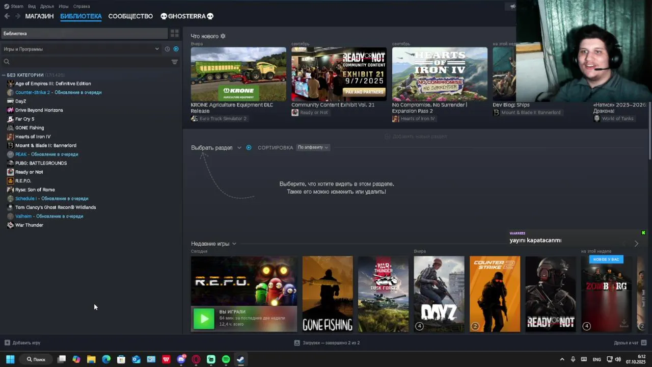Screen dimensions: 652x367
Task: Open No Compromise, No Surrender news card
Action: 440,74
